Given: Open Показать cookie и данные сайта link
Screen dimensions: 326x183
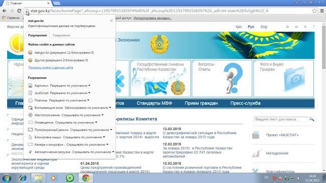Looking at the screenshot, I should pyautogui.click(x=50, y=68).
